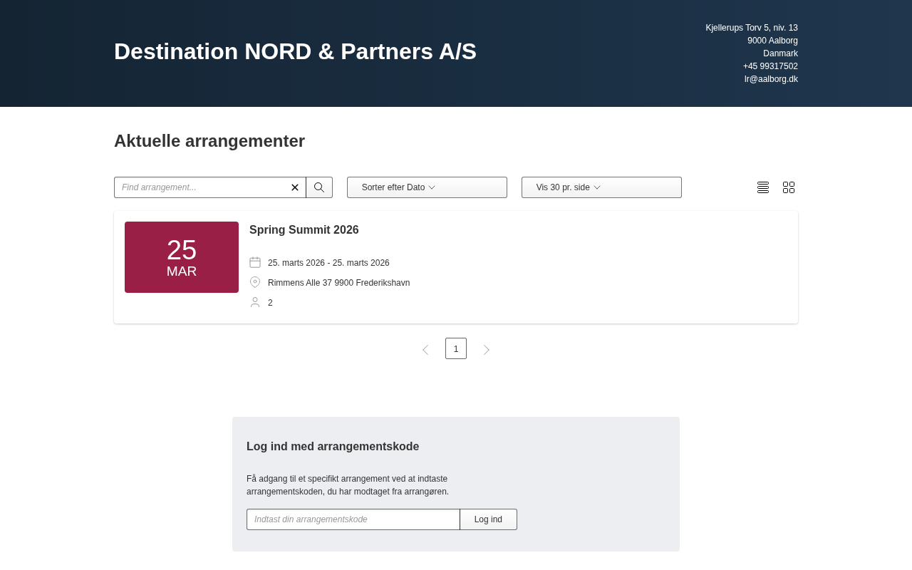Click the calendar icon for Spring Summit
Viewport: 912px width, 570px height.
click(x=255, y=262)
